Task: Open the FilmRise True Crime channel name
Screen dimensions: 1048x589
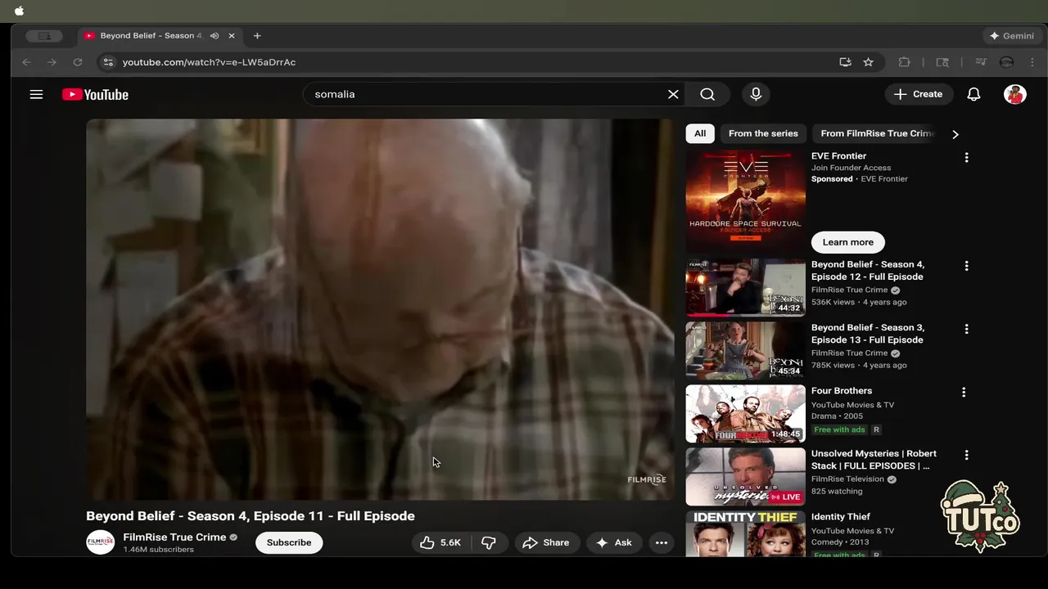Action: (x=174, y=537)
